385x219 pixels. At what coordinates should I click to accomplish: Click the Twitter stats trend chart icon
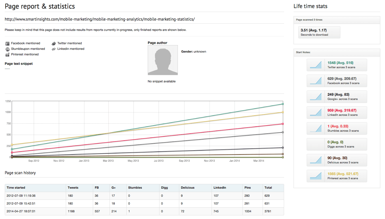(316, 65)
